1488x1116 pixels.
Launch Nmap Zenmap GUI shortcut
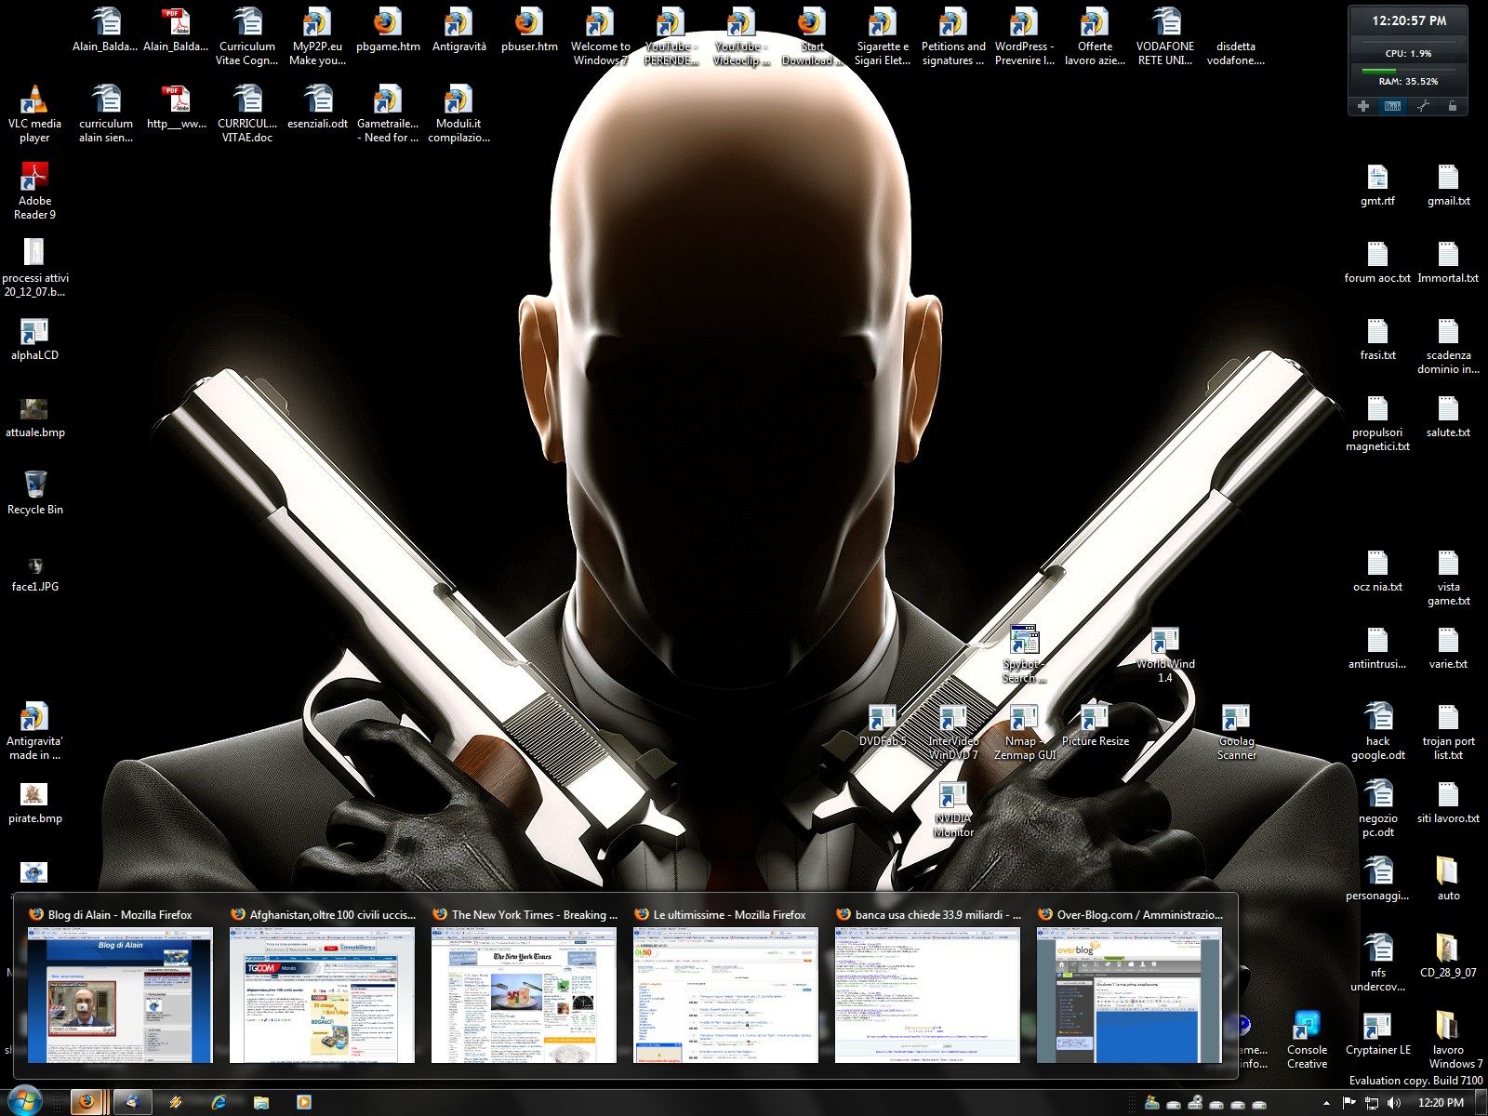[1024, 731]
